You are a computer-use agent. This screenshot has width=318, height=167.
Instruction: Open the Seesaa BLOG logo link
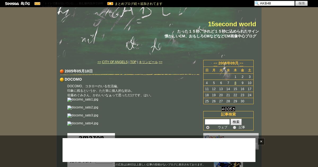coord(17,3)
